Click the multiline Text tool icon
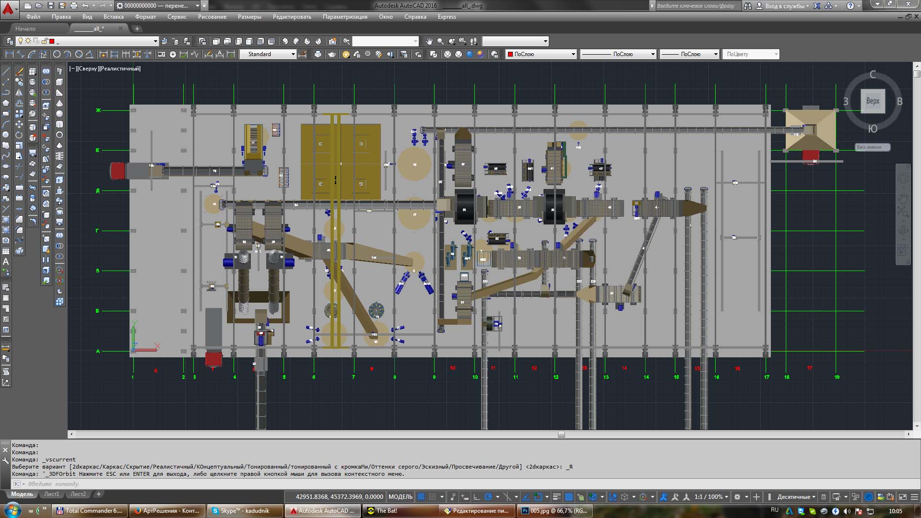The width and height of the screenshot is (921, 518). coord(6,262)
